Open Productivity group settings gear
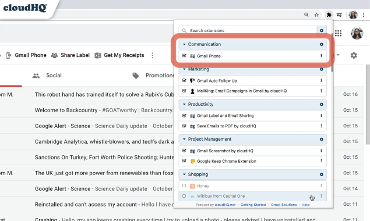The height and width of the screenshot is (221, 370). pyautogui.click(x=322, y=104)
